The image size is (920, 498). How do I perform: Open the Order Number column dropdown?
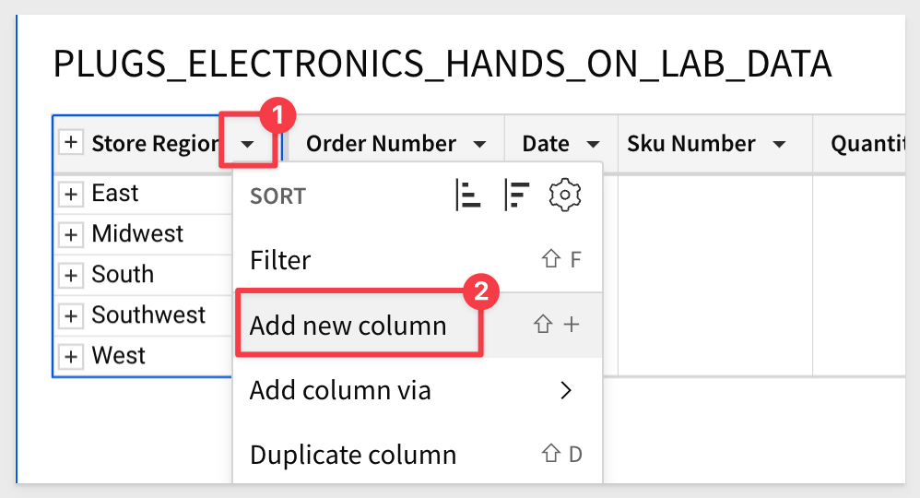(x=480, y=144)
